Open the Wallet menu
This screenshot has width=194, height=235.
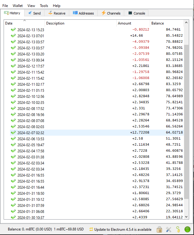tap(18, 6)
